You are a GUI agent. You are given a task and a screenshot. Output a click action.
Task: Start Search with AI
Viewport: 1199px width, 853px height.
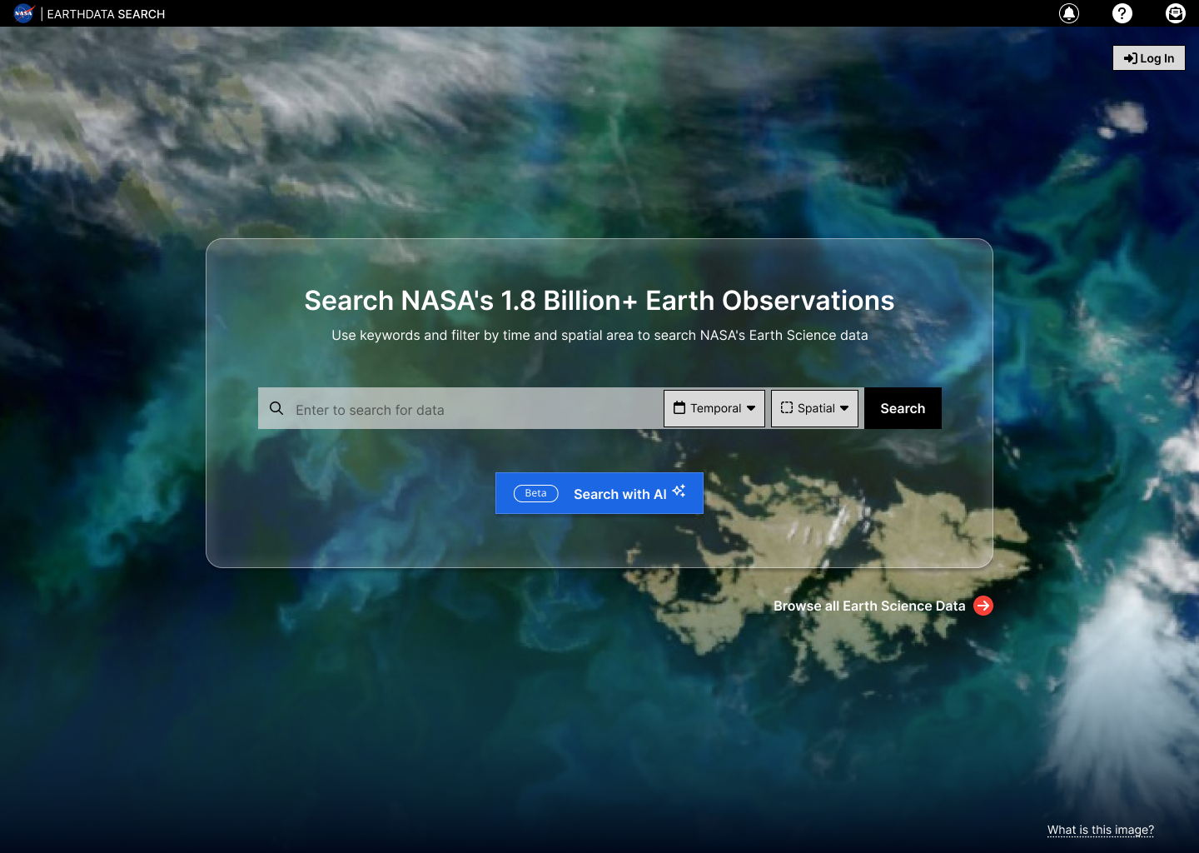(619, 493)
